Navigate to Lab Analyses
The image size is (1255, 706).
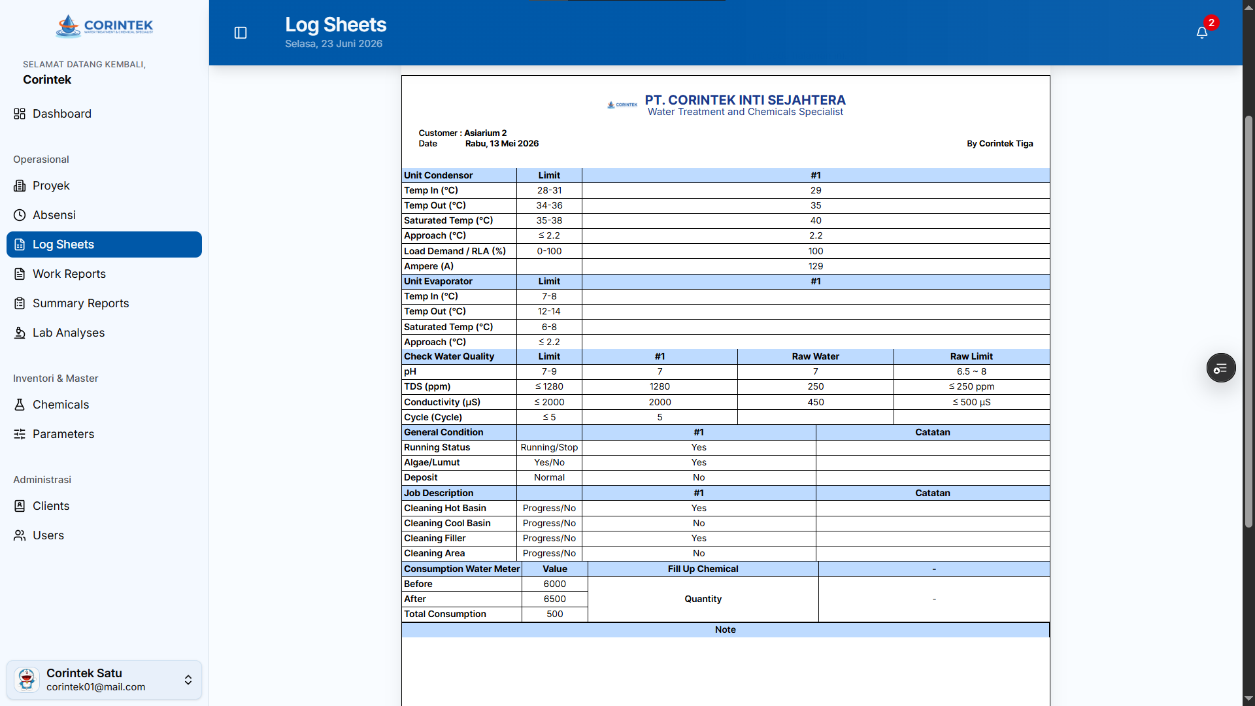coord(105,333)
